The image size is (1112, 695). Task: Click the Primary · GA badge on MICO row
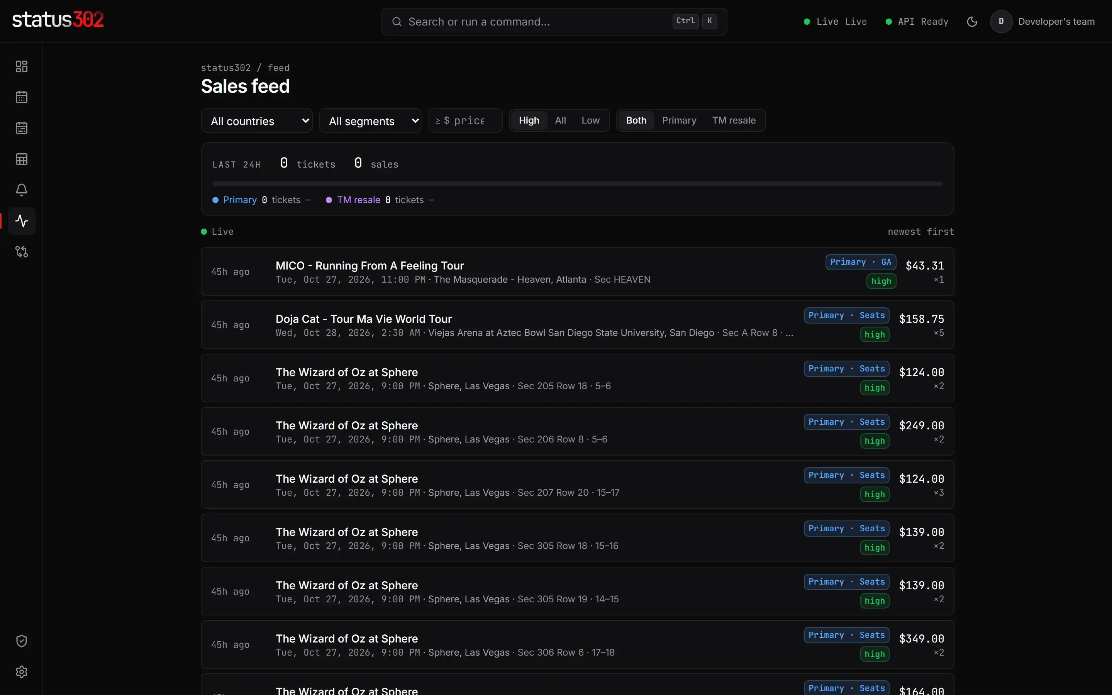pos(861,262)
